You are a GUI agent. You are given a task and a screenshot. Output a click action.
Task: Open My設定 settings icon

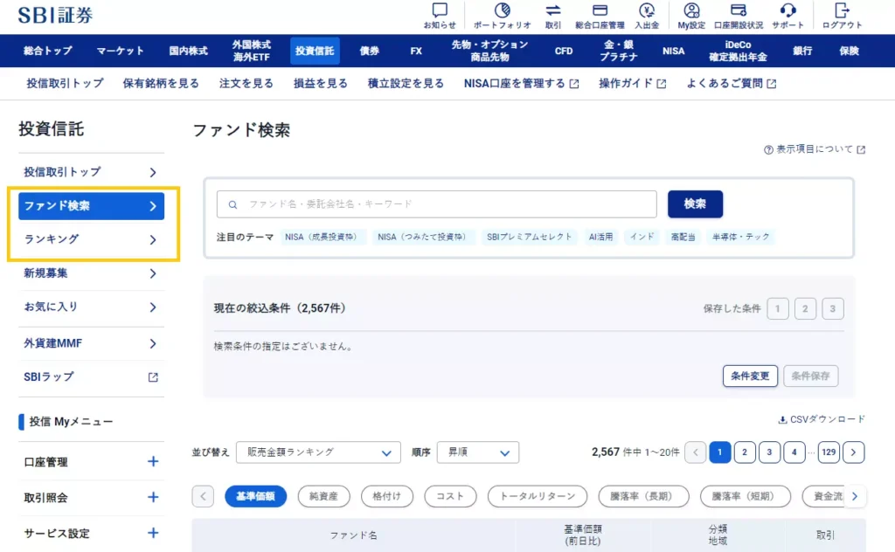691,11
